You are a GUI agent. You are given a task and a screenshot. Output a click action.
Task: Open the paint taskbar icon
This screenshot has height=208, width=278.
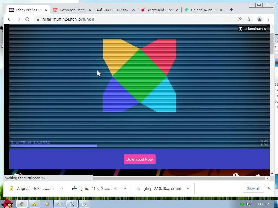[59, 204]
